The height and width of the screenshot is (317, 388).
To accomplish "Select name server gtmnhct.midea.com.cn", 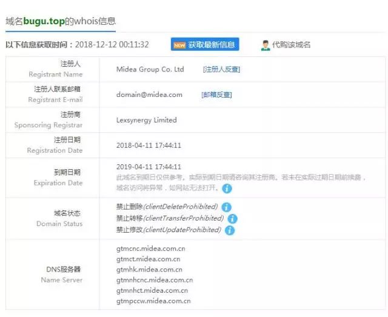I will (152, 290).
